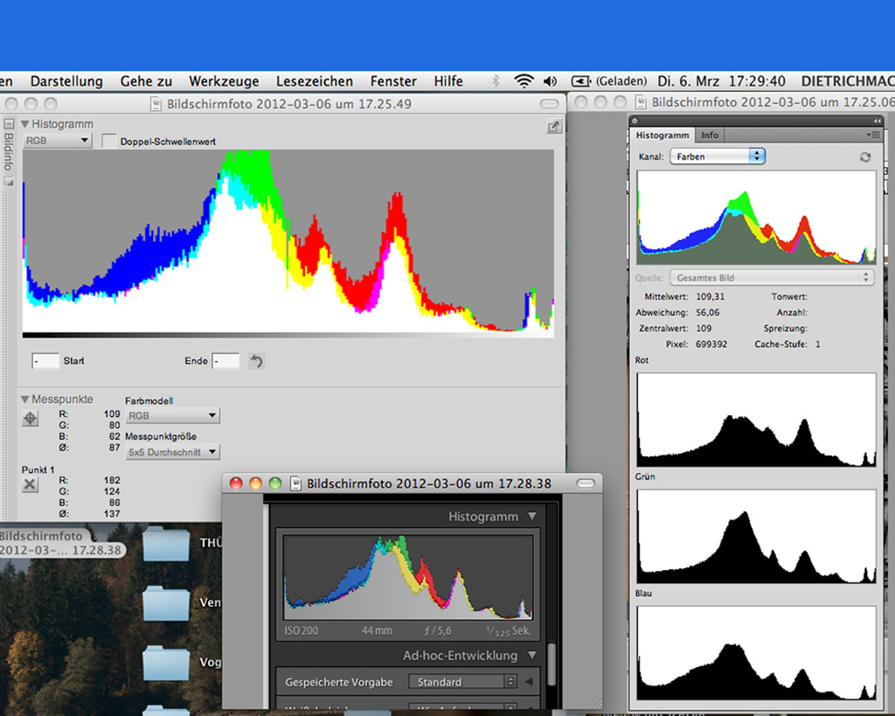The height and width of the screenshot is (716, 895).
Task: Open the Photoshop panel flyout menu icon
Action: 873,135
